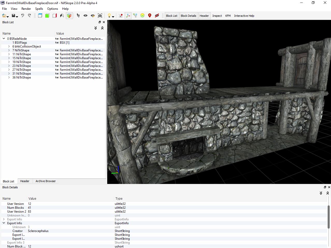Screen dimensions: 331x248
Task: Collapse the 0 BSFadeNode tree node
Action: coord(4,39)
